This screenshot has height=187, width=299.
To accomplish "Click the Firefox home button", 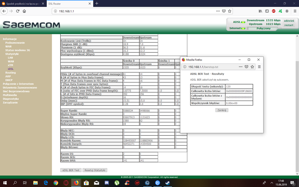I will coord(25,11).
